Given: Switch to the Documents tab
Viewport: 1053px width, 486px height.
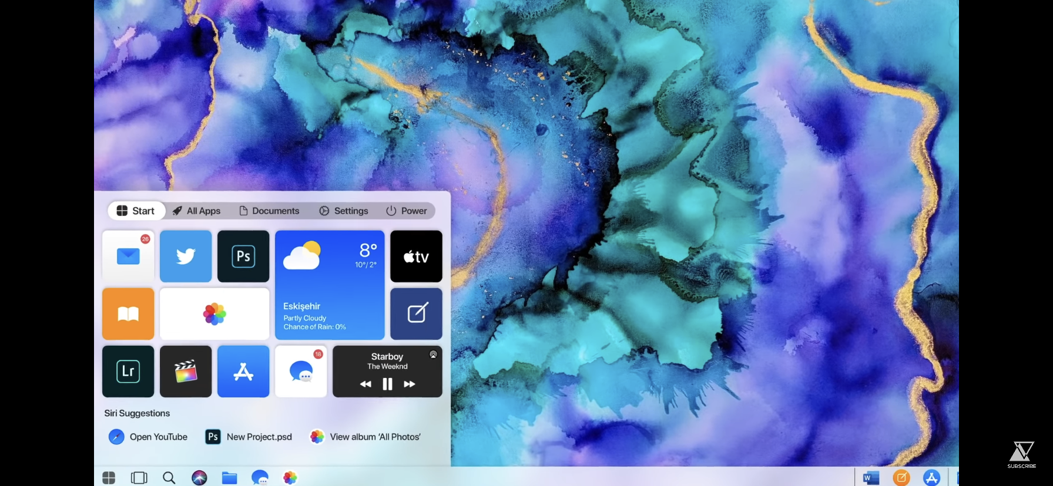Looking at the screenshot, I should coord(269,211).
